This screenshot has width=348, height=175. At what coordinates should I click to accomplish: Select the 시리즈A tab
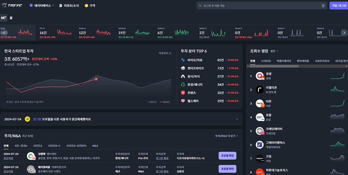click(38, 146)
